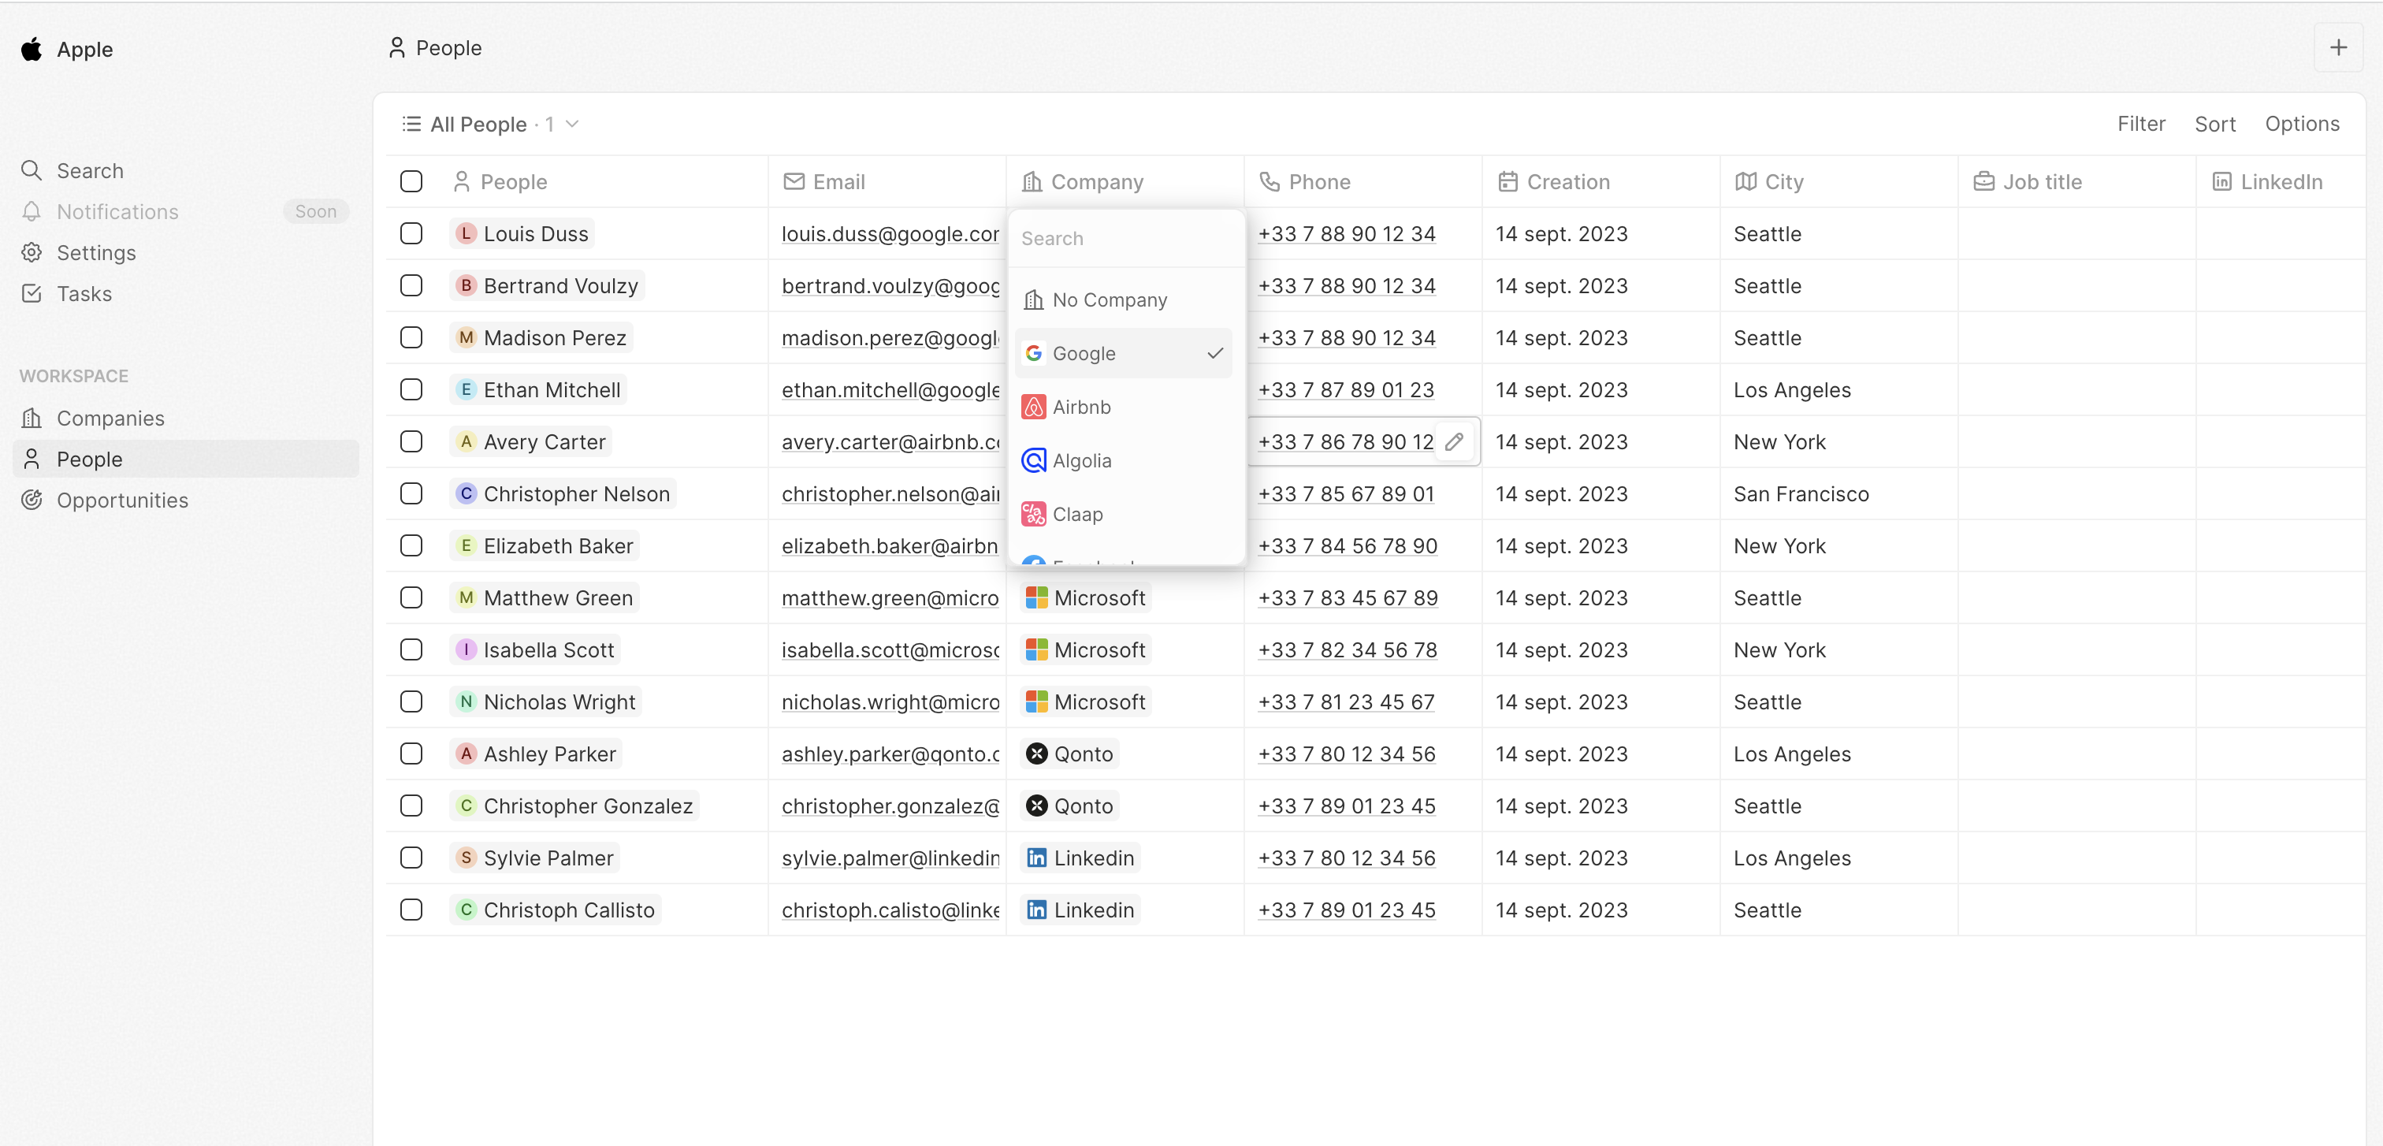This screenshot has height=1146, width=2383.
Task: Click Avery Carter's avatar initial badge
Action: click(x=467, y=441)
